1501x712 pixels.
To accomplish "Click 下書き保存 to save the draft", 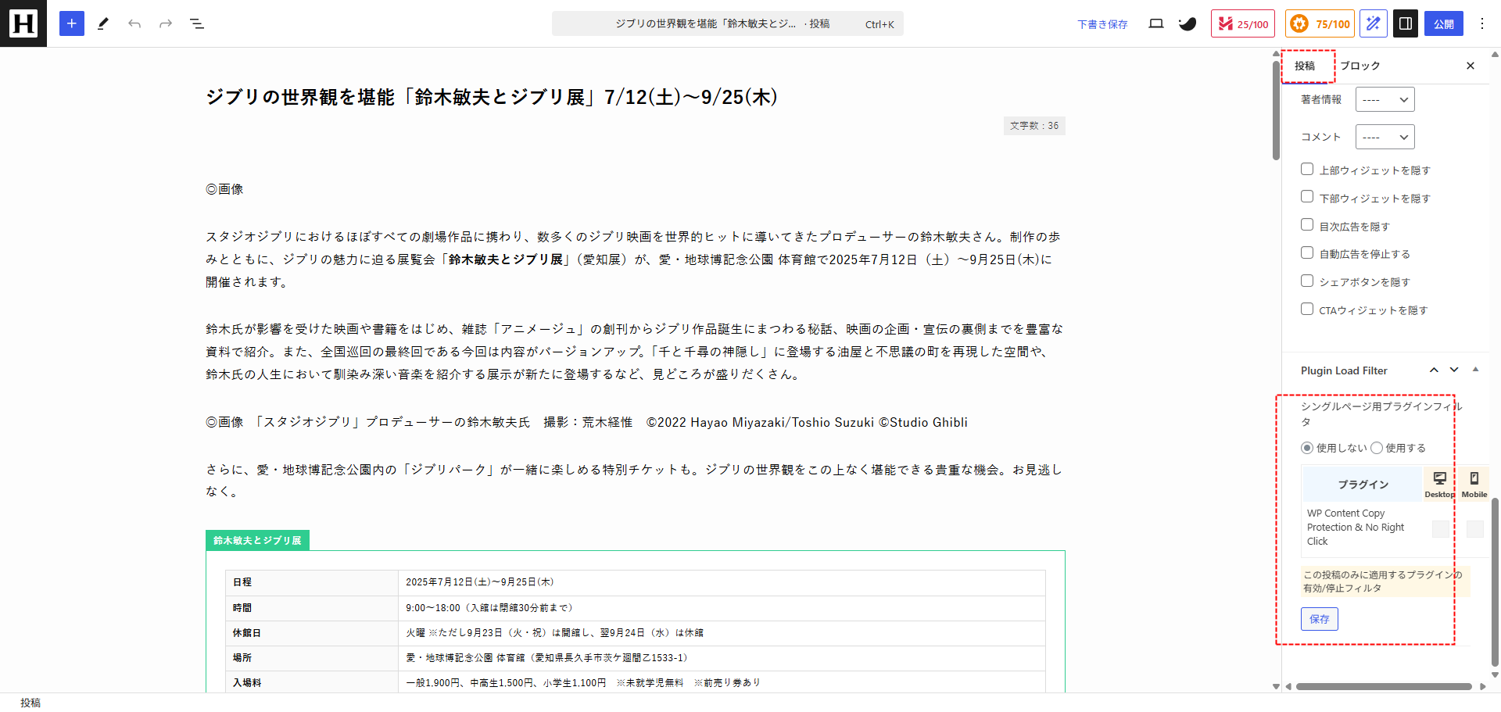I will point(1102,24).
